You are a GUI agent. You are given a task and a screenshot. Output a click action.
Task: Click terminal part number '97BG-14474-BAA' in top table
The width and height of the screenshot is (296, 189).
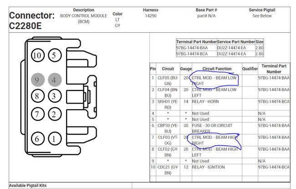pos(192,48)
